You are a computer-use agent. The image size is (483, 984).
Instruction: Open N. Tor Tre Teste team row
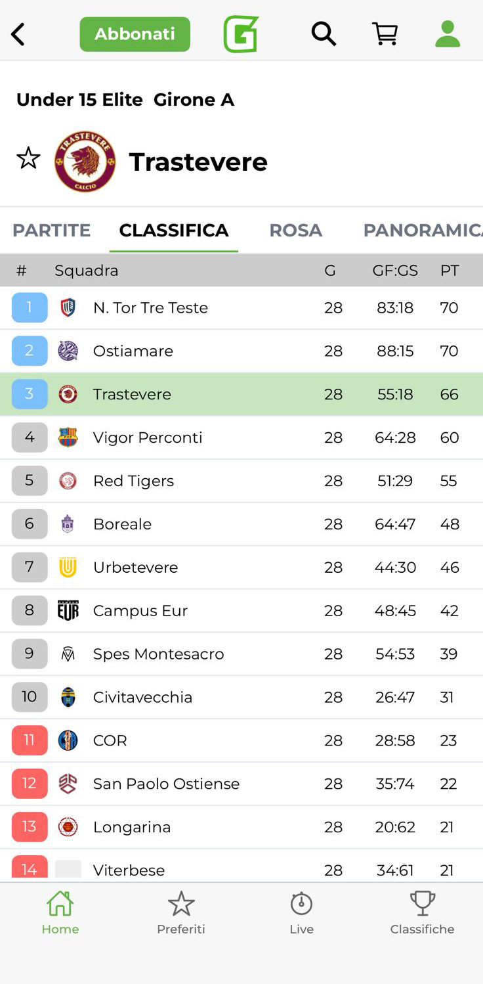(x=150, y=308)
